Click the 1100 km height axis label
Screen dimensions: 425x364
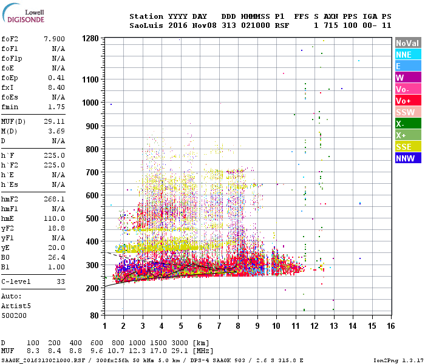tap(90, 79)
